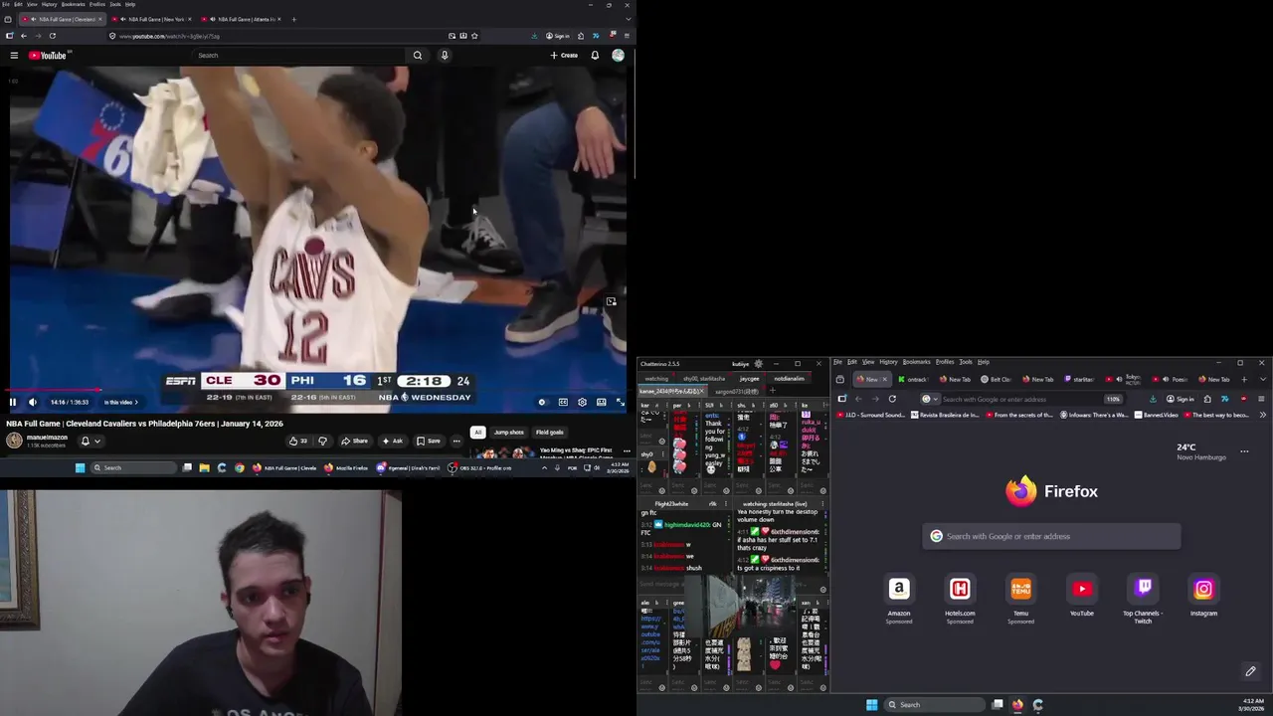The width and height of the screenshot is (1273, 716).
Task: Open video player settings gear
Action: tap(582, 402)
